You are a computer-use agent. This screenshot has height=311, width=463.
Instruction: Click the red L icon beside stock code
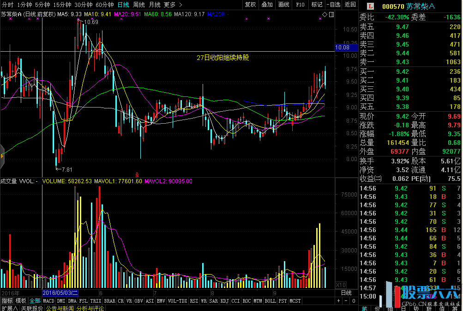(x=369, y=6)
